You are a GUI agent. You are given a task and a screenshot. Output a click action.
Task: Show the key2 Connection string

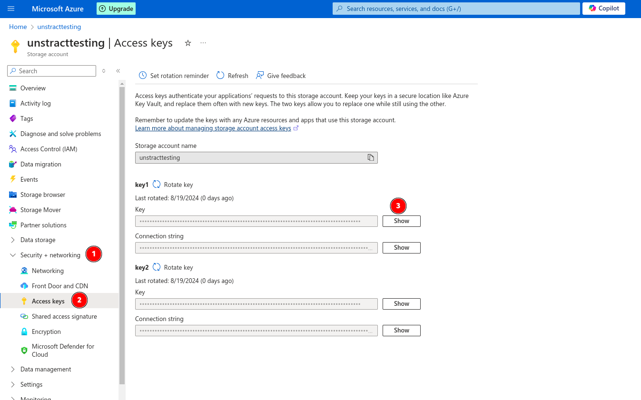pyautogui.click(x=402, y=331)
